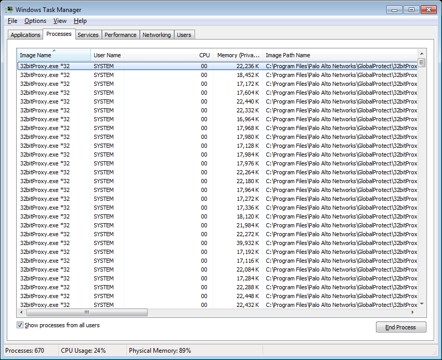Open the File menu
The width and height of the screenshot is (442, 360).
click(x=12, y=21)
